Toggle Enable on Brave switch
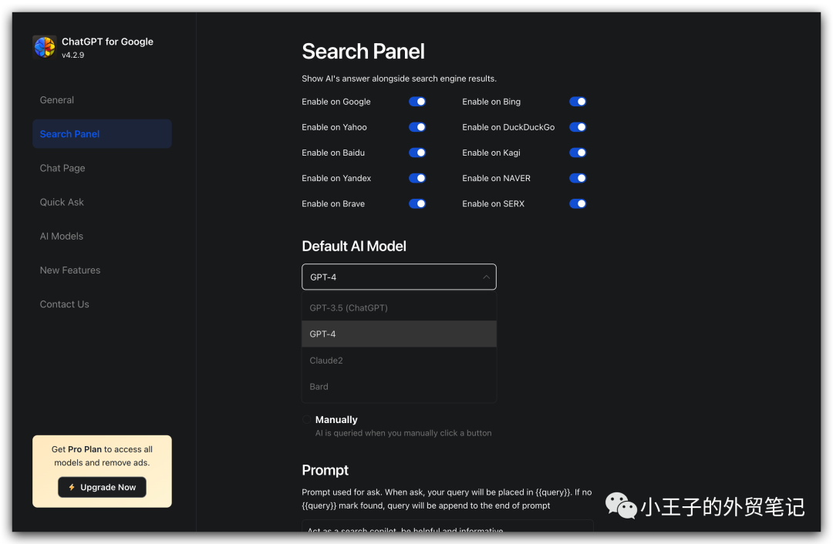Image resolution: width=833 pixels, height=544 pixels. coord(417,203)
